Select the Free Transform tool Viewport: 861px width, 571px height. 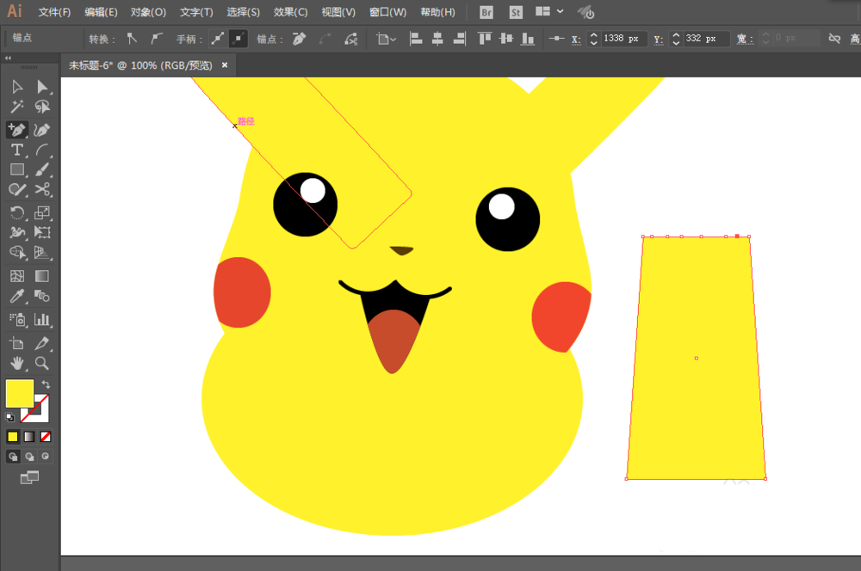[x=42, y=232]
